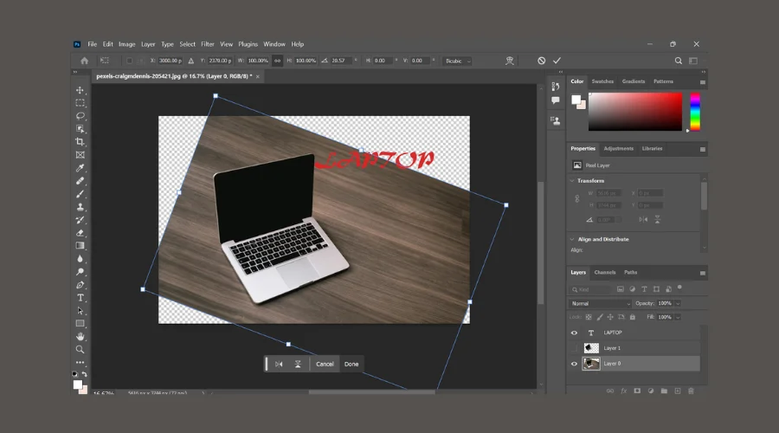Create a new group folder icon
This screenshot has width=779, height=433.
[x=664, y=391]
